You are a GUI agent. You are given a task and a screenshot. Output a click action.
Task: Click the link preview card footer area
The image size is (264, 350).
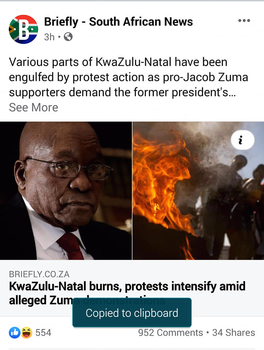click(x=132, y=288)
